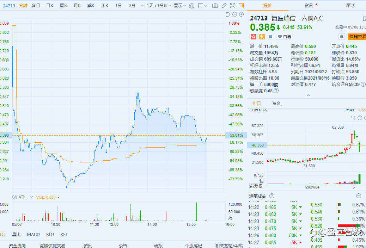Open 资金流向 bottom tab
This screenshot has width=366, height=248.
(x=17, y=246)
